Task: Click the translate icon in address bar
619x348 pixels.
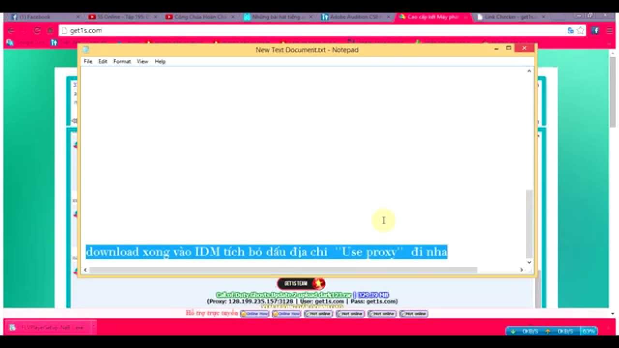Action: click(x=571, y=30)
